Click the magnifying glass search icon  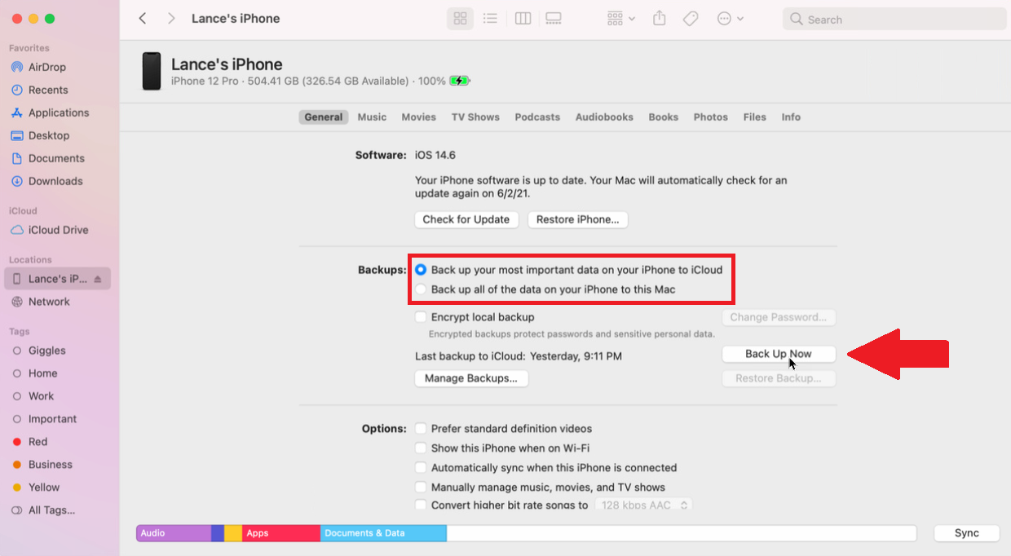797,19
